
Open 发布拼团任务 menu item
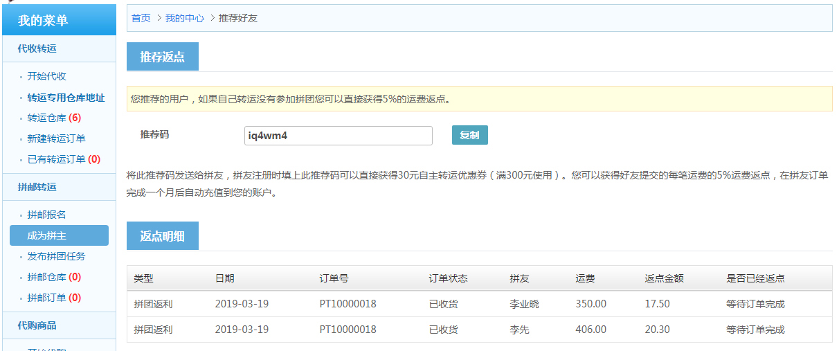[56, 256]
